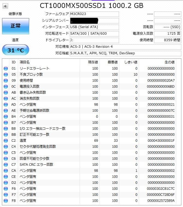Select features field S.M.A.R.T., APM, NCQ
The width and height of the screenshot is (183, 207).
click(x=126, y=53)
